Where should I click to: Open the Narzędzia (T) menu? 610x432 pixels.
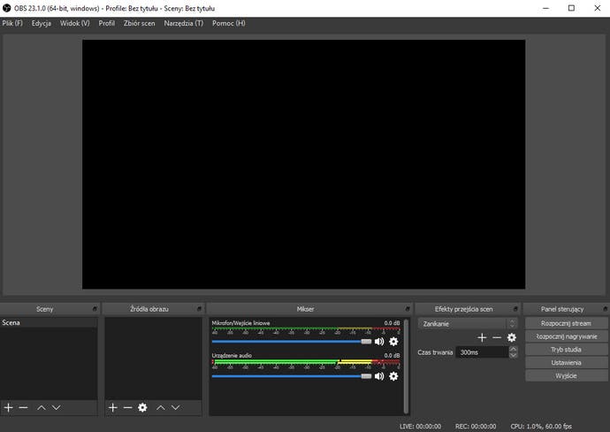(184, 23)
